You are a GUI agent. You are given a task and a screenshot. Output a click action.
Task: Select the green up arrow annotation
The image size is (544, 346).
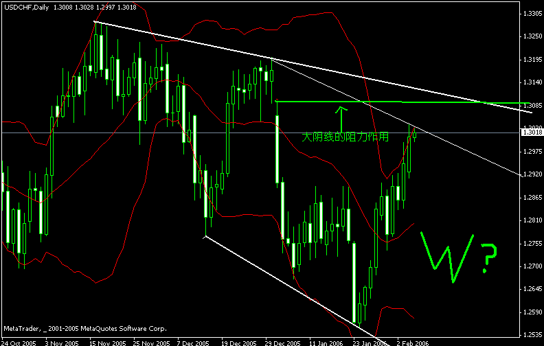click(341, 119)
